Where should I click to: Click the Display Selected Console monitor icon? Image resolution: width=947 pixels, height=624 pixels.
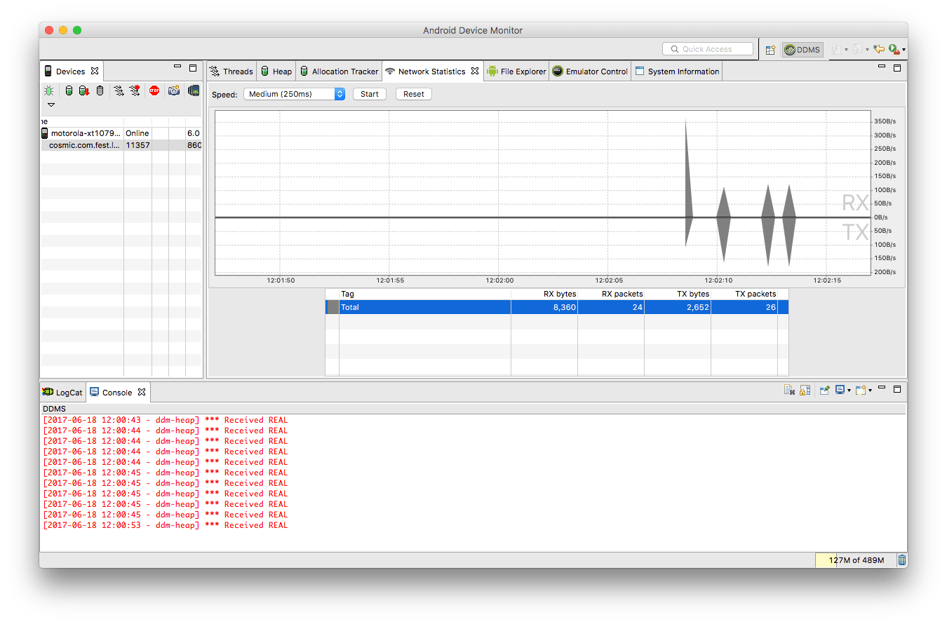tap(840, 391)
